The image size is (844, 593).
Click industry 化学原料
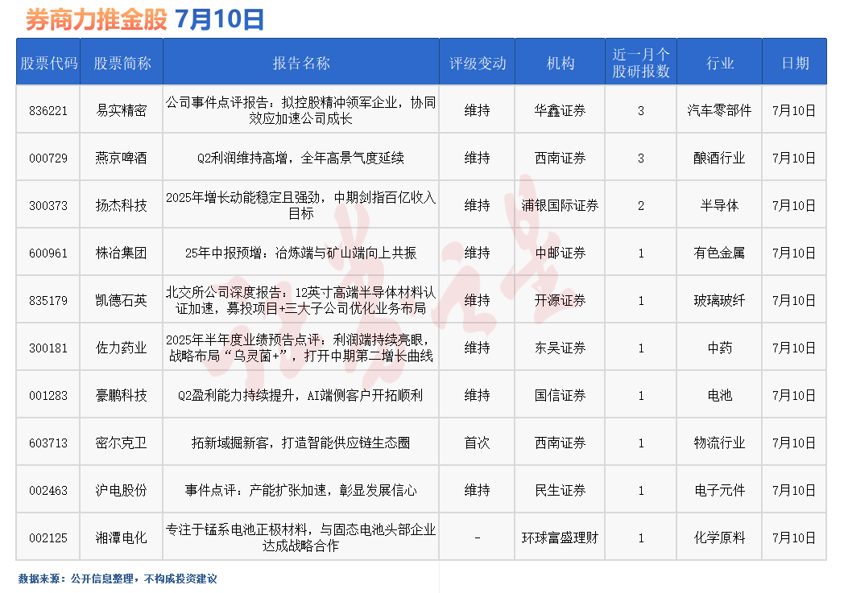[720, 537]
